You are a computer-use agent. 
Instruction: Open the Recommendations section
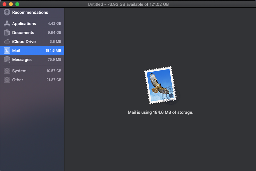(30, 12)
